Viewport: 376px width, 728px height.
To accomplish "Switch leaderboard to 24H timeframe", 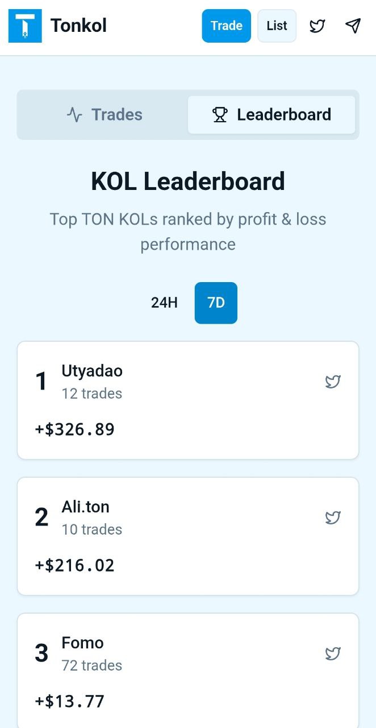I will (164, 303).
